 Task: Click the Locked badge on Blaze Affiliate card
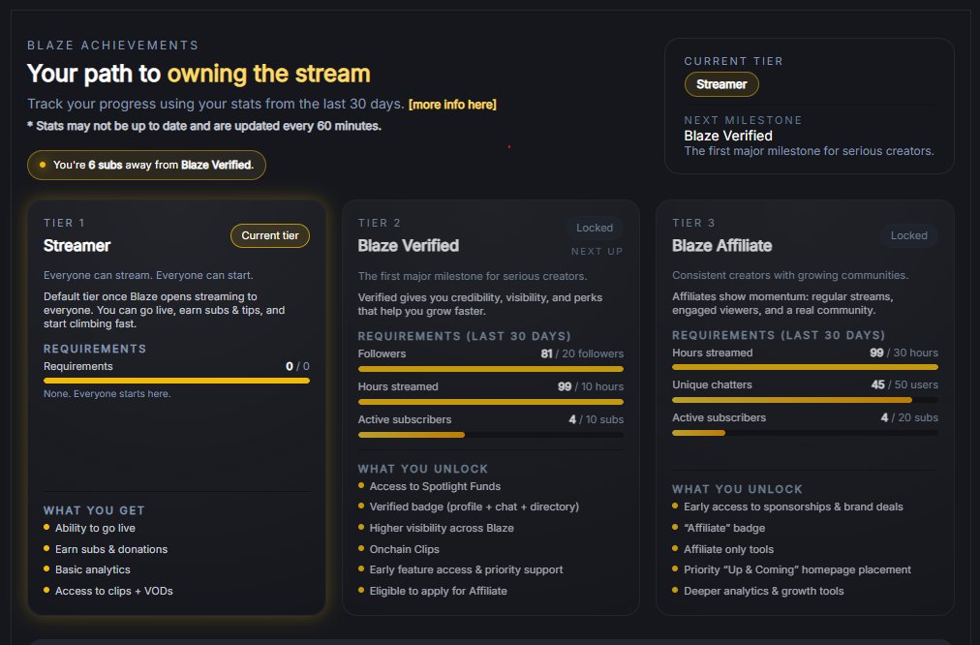pos(908,235)
